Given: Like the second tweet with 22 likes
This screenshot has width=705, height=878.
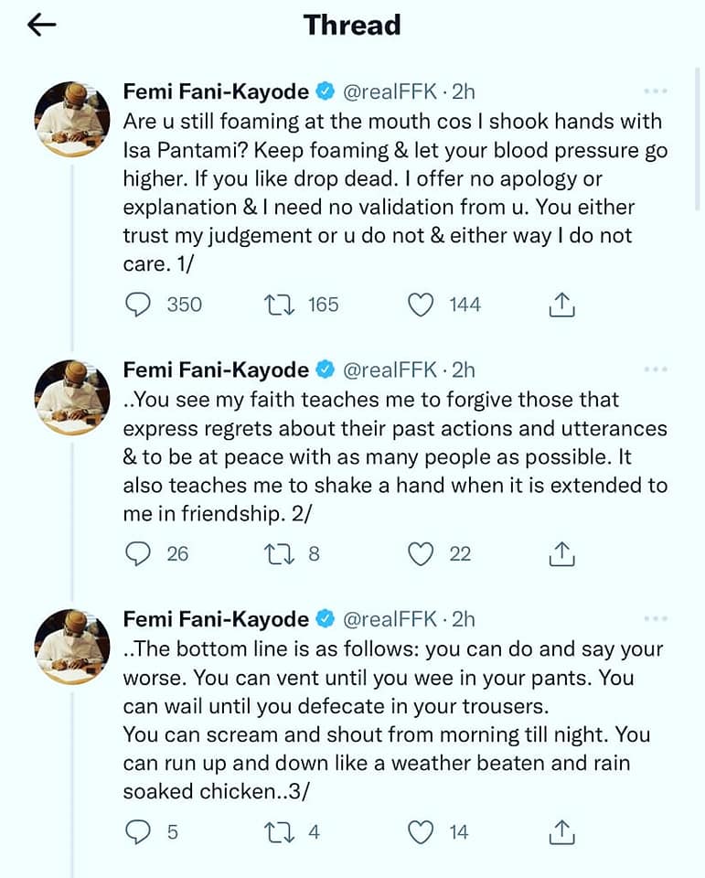Looking at the screenshot, I should tap(420, 553).
